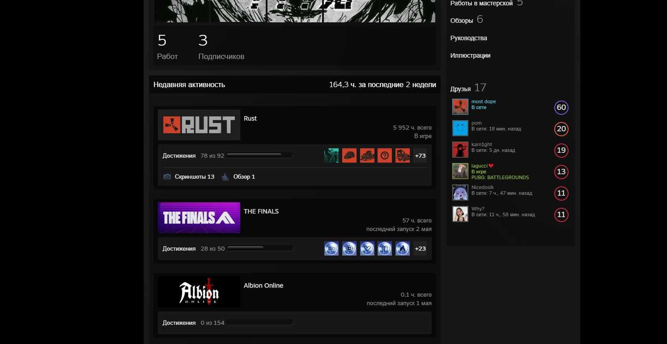667x344 pixels.
Task: Click level 20 badge of pom
Action: point(561,129)
